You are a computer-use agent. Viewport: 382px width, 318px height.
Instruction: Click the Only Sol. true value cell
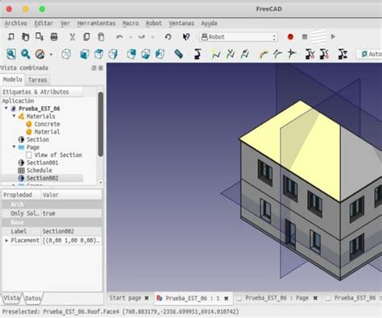click(x=72, y=213)
